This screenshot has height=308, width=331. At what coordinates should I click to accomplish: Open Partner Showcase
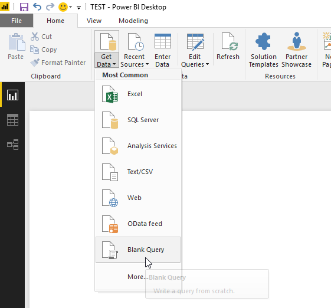[296, 50]
